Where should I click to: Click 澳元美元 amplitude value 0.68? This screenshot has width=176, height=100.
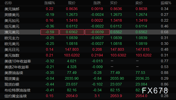(165, 32)
